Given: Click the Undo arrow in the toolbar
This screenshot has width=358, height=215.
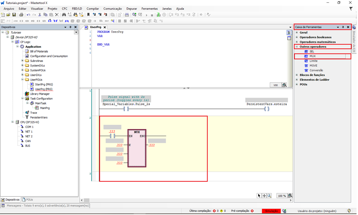Looking at the screenshot, I should coord(28,15).
